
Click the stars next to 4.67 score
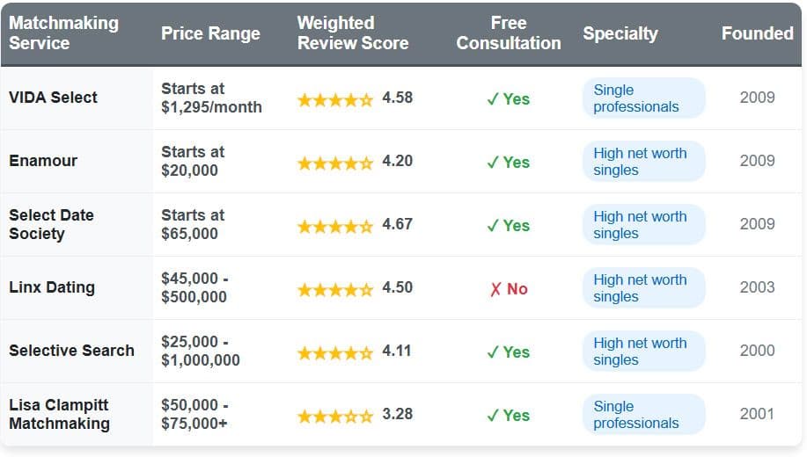pyautogui.click(x=335, y=225)
